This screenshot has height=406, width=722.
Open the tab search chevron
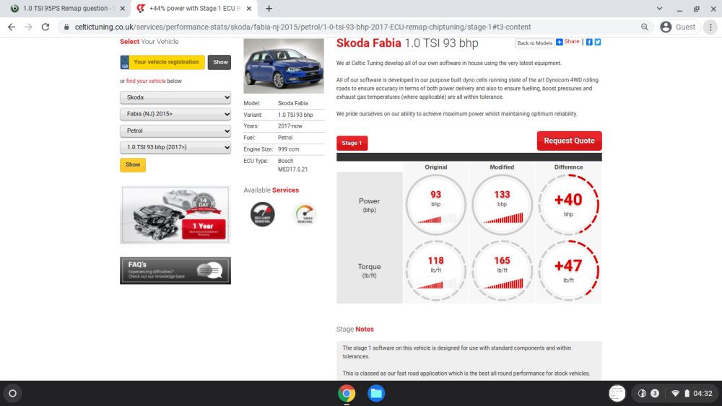659,8
